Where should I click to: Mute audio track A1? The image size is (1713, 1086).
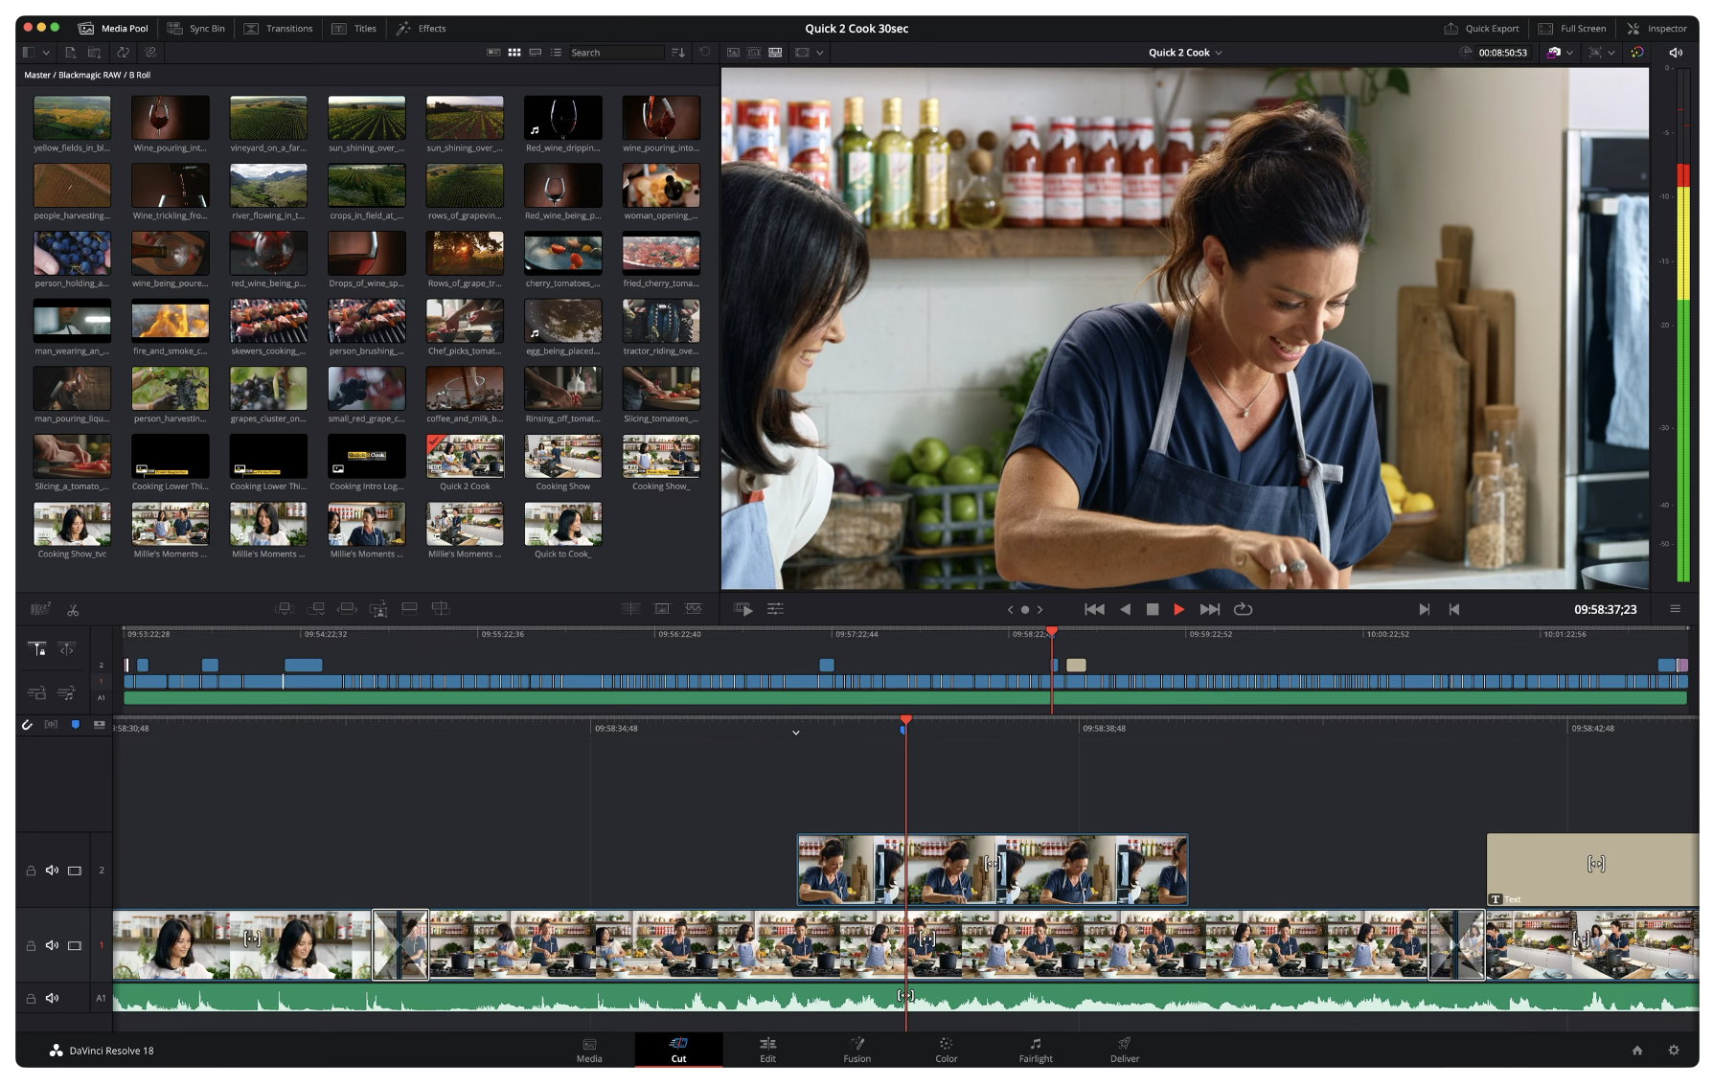(x=52, y=997)
